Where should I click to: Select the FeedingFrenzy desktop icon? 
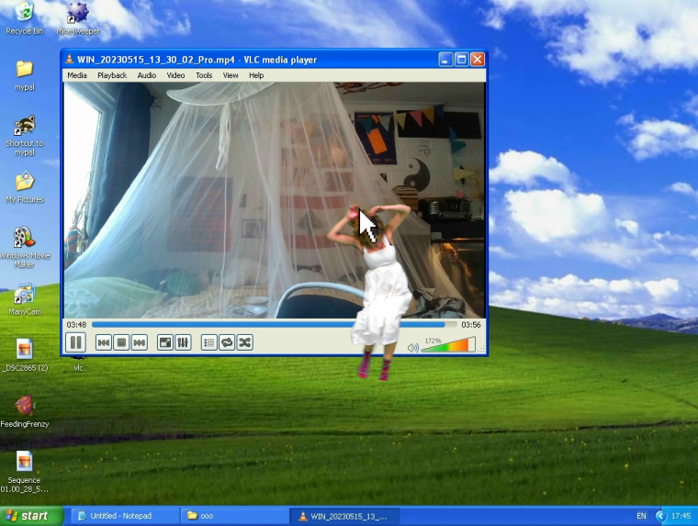coord(25,411)
